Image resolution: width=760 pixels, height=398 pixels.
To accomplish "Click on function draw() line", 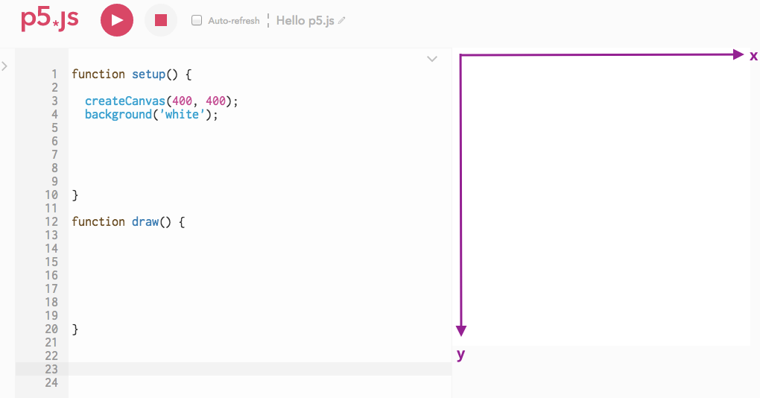I will coord(128,221).
